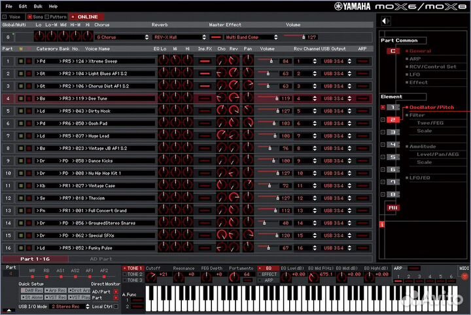Open USB output dropdown for part 9
471x315 pixels.
pos(336,161)
